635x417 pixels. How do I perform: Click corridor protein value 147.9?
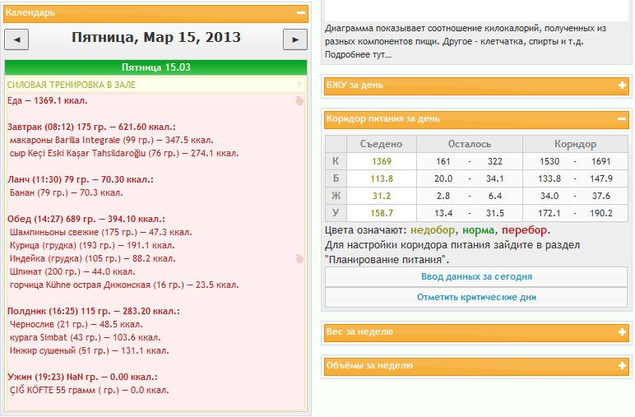601,178
